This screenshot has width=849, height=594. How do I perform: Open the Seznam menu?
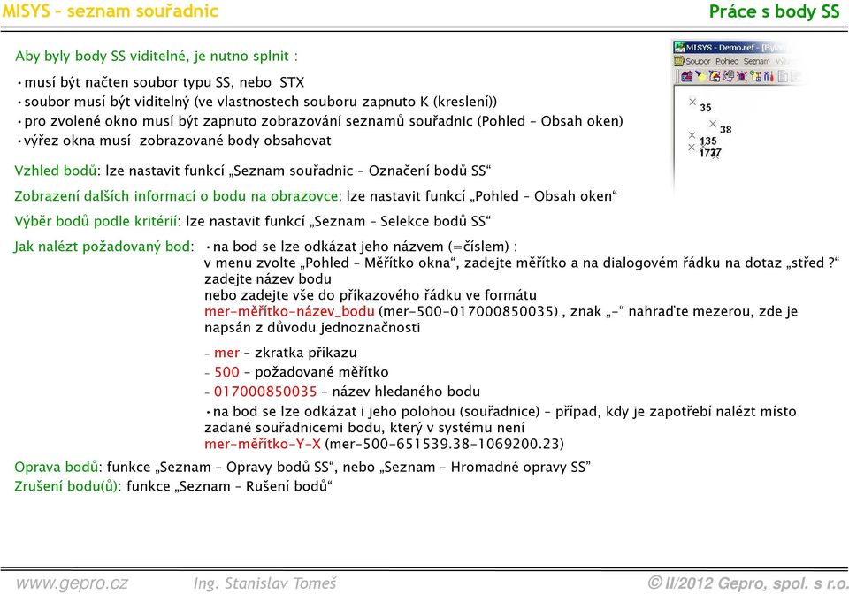click(756, 62)
